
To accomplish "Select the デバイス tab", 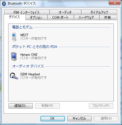I will tap(14, 17).
